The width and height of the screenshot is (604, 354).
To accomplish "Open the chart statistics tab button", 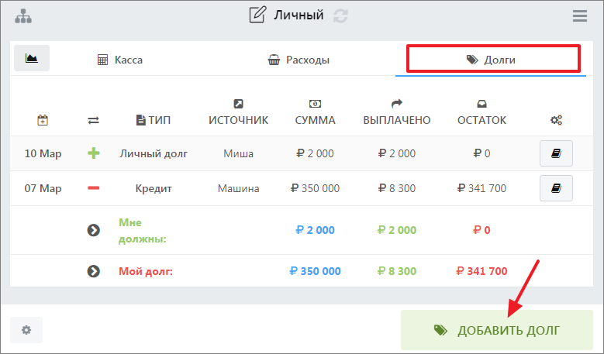I will tap(32, 59).
